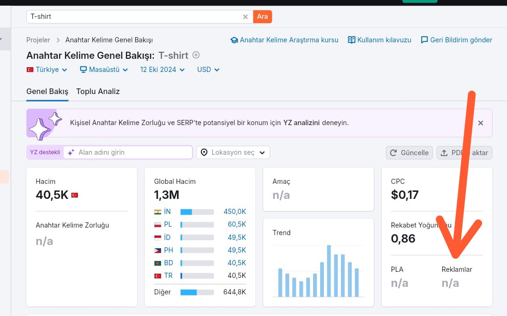Select the Genel Bakış tab

pyautogui.click(x=47, y=92)
